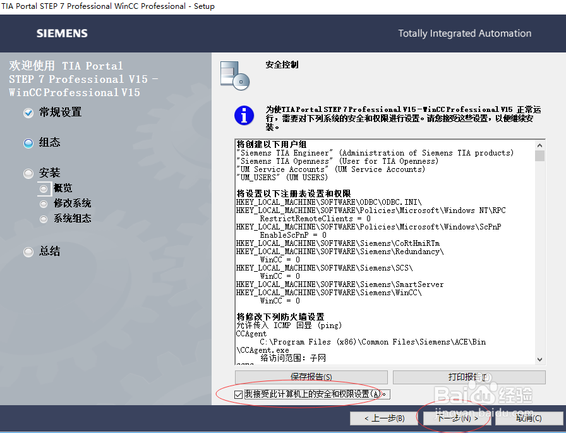Viewport: 566px width, 433px height.
Task: Click the Siemens\WinCC\ registry line
Action: click(329, 293)
